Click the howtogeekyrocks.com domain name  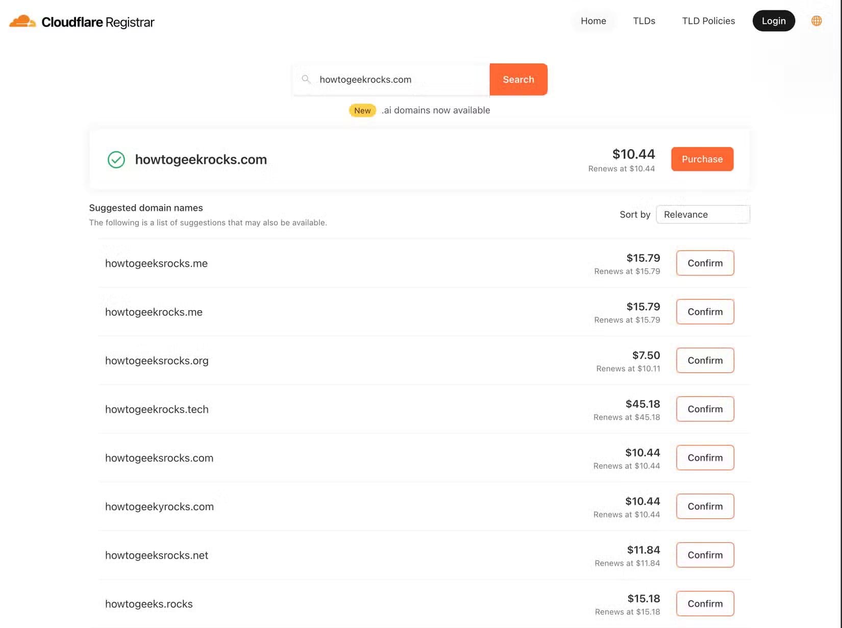coord(159,507)
